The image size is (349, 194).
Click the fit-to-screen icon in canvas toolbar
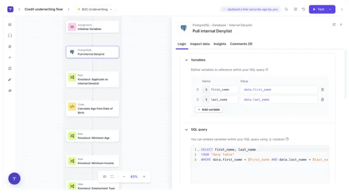112,176
